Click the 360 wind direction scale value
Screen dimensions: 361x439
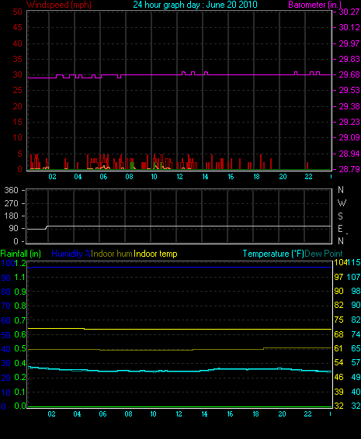(x=11, y=190)
